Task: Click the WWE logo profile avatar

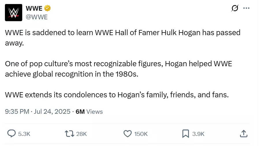Action: pos(14,12)
